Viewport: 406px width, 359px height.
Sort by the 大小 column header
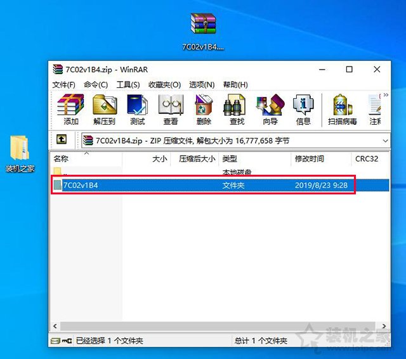pos(147,159)
